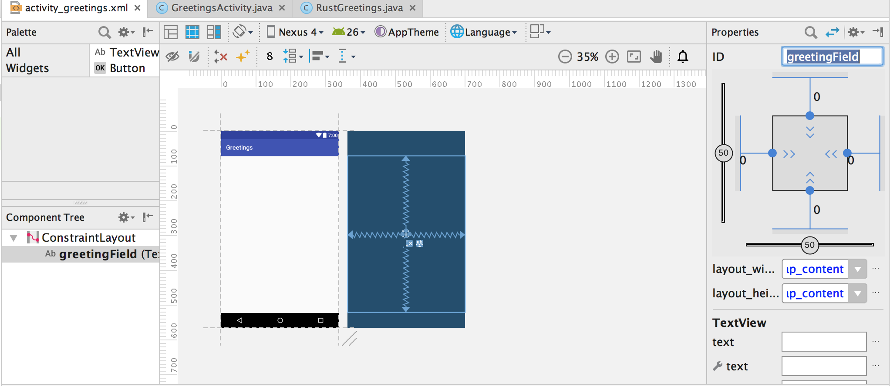Image resolution: width=890 pixels, height=386 pixels.
Task: Open the text property ellipsis button
Action: point(876,341)
